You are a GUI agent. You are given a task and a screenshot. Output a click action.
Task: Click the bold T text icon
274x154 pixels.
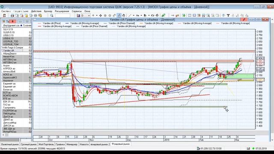pyautogui.click(x=228, y=15)
